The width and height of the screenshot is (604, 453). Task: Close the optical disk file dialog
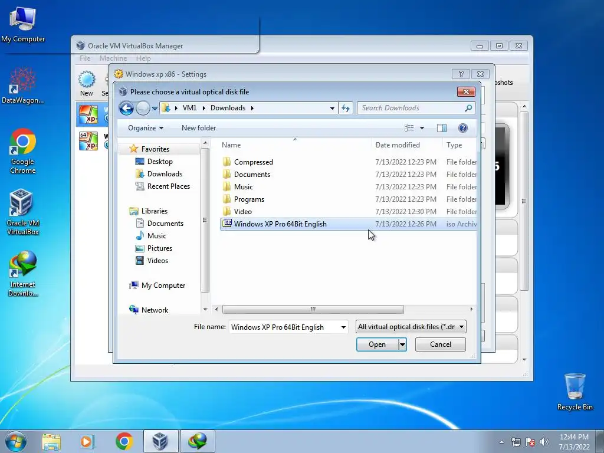click(466, 91)
